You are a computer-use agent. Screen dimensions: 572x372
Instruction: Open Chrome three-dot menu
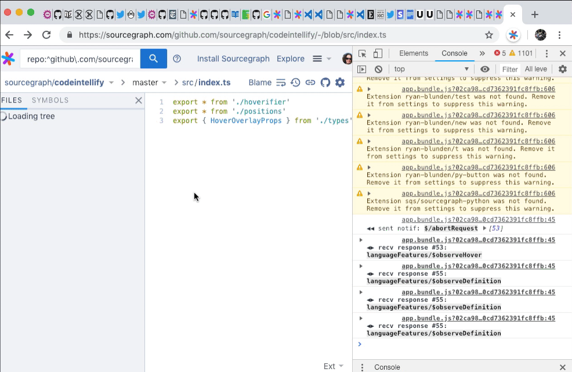coord(560,35)
